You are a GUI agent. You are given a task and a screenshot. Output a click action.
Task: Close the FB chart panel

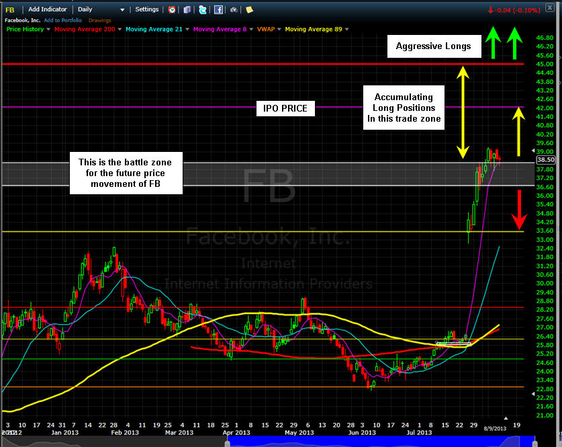pyautogui.click(x=549, y=7)
